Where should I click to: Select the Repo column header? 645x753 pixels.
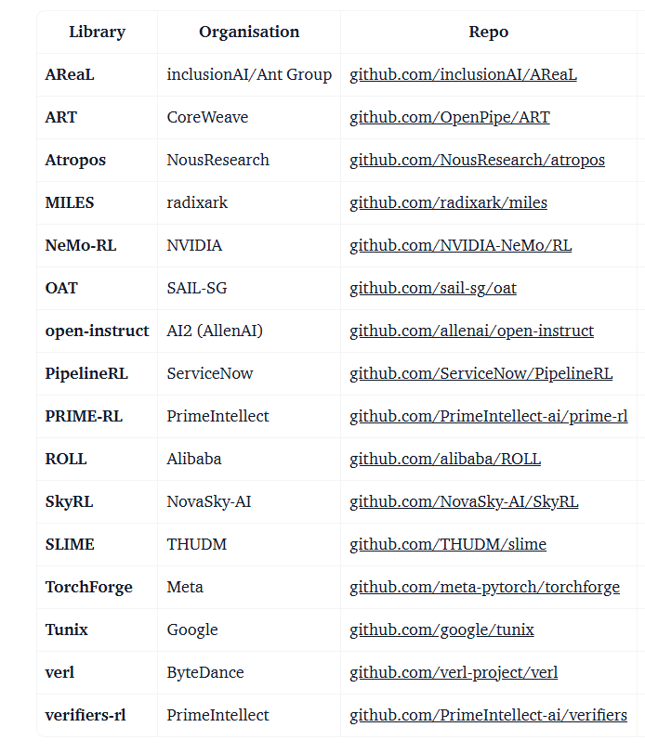(x=488, y=32)
